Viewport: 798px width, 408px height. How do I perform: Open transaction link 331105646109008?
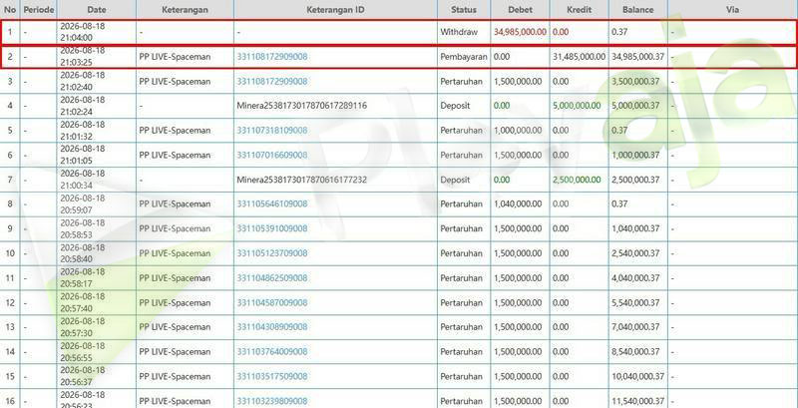click(x=271, y=204)
